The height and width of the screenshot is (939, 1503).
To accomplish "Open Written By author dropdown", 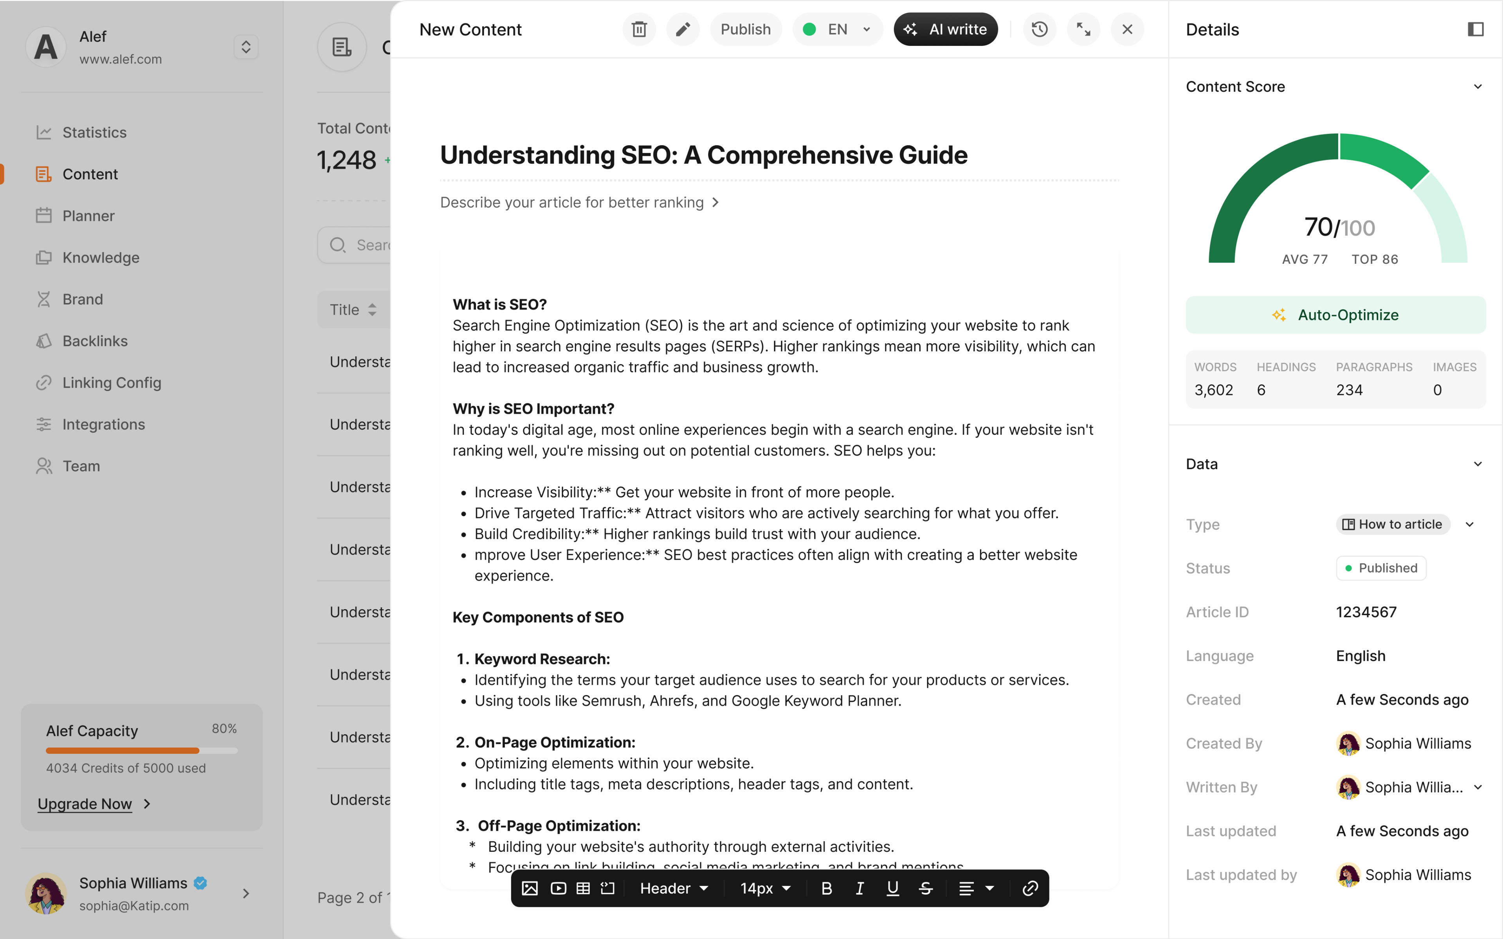I will pyautogui.click(x=1410, y=787).
